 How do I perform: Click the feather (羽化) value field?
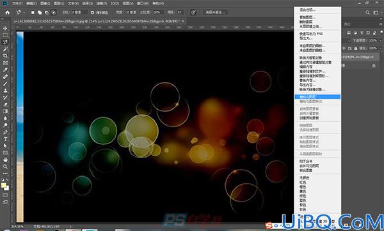(79, 12)
